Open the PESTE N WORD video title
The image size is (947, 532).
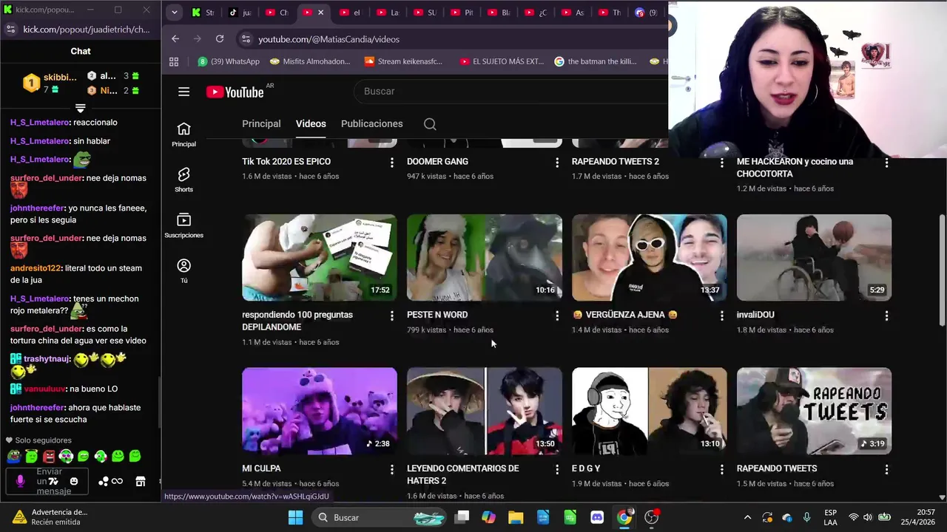[437, 315]
